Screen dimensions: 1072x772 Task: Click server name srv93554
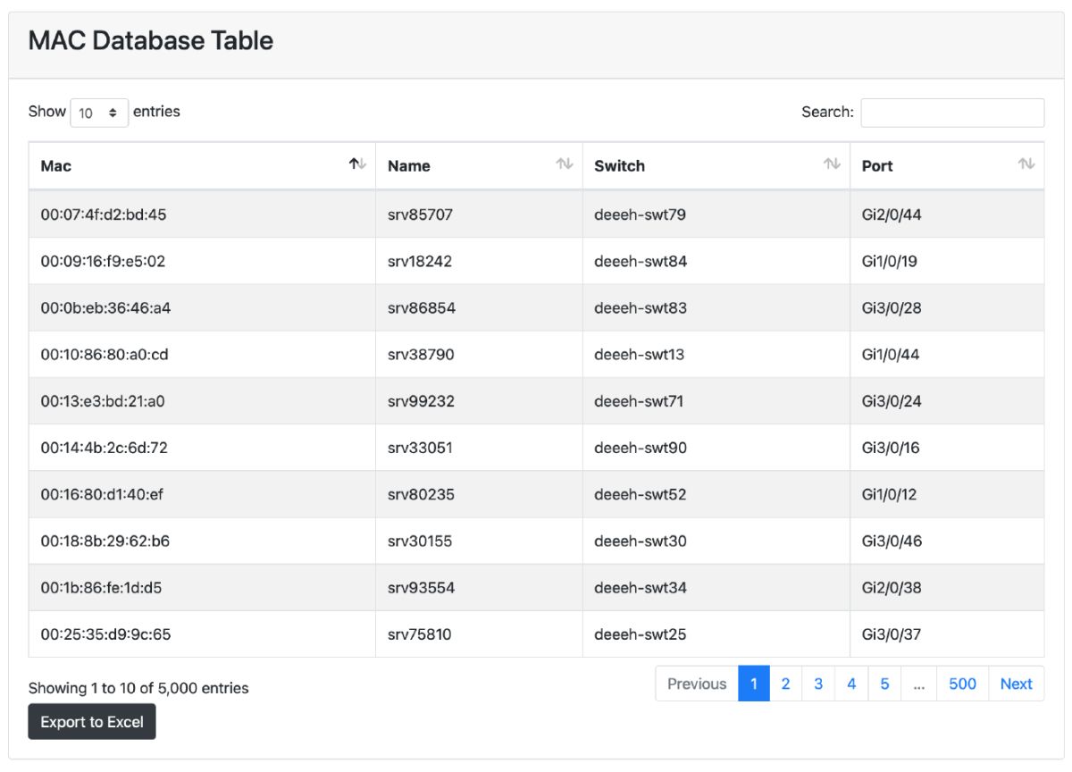pos(421,588)
